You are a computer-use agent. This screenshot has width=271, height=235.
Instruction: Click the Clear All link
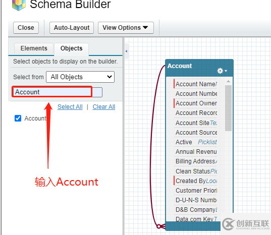point(104,107)
